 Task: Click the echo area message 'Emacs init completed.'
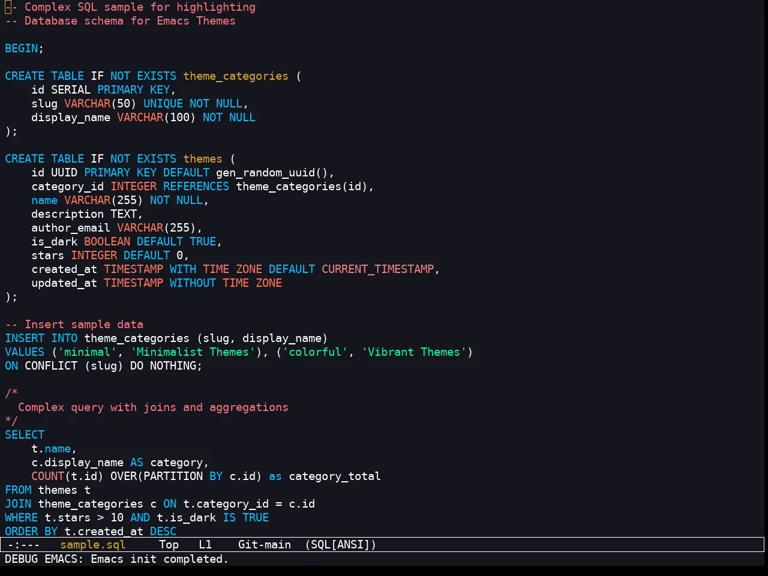pos(160,559)
